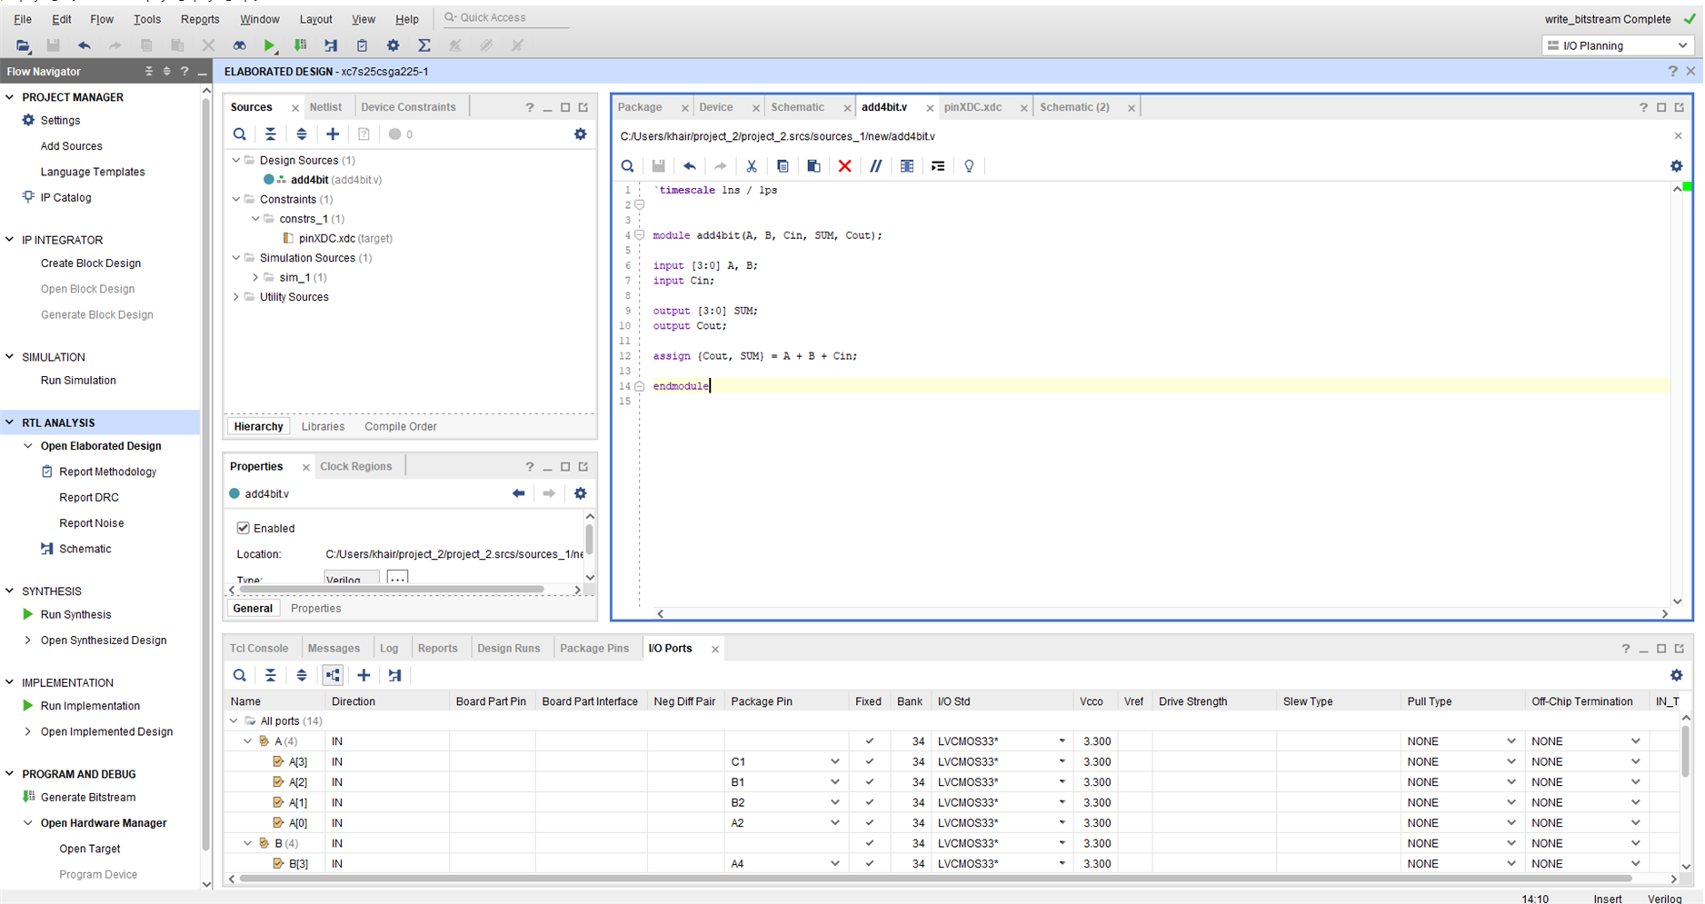Expand Open Synthesized Design item
The width and height of the screenshot is (1705, 904).
pyautogui.click(x=28, y=641)
